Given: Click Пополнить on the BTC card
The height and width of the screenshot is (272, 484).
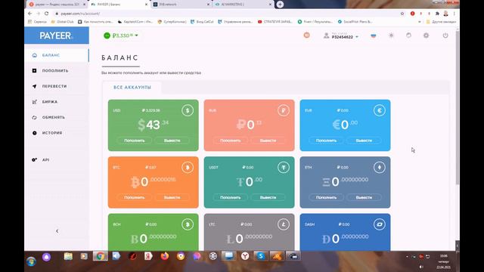Looking at the screenshot, I should [135, 197].
